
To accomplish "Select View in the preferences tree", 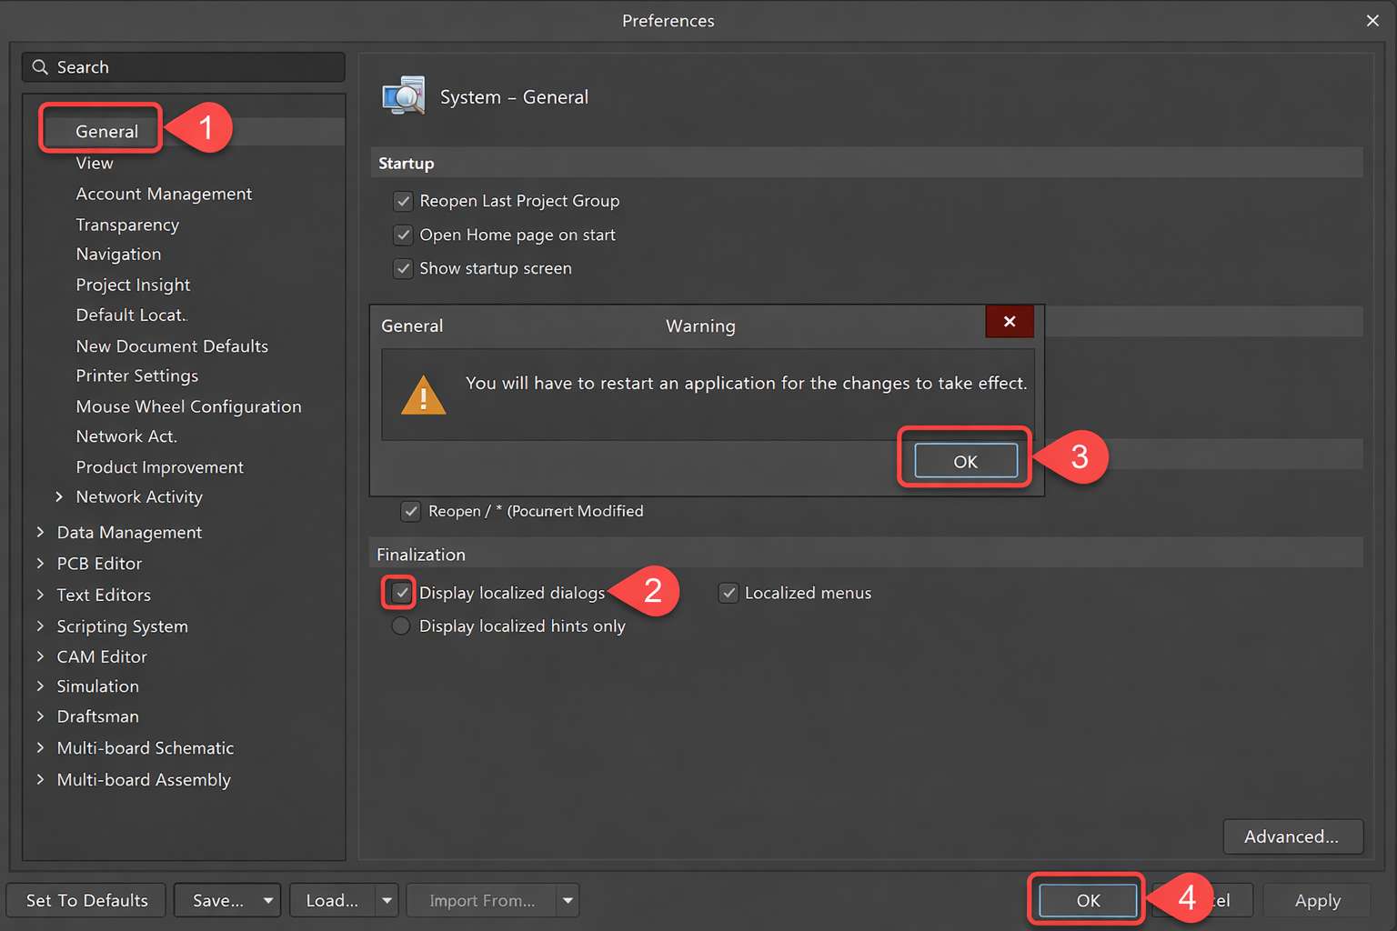I will point(95,164).
